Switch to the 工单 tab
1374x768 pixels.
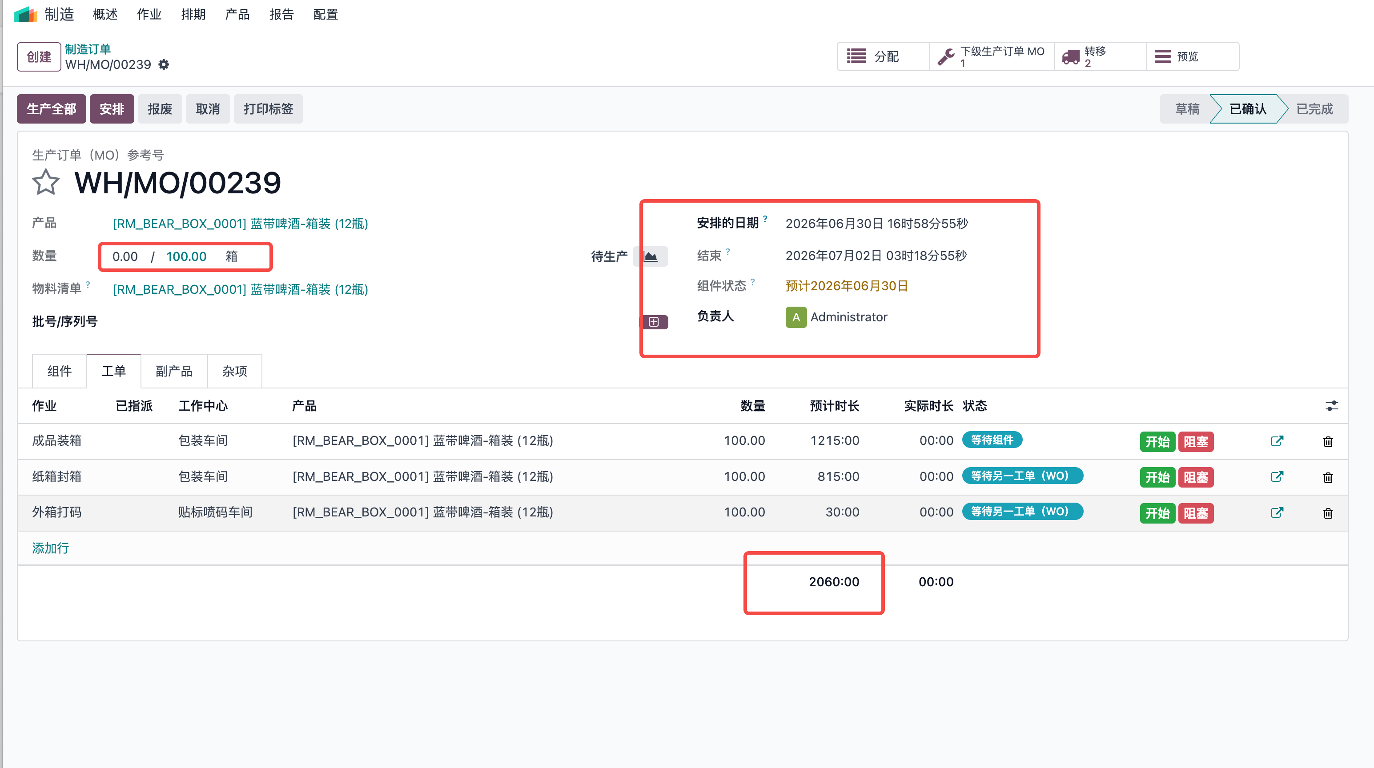[x=114, y=371]
